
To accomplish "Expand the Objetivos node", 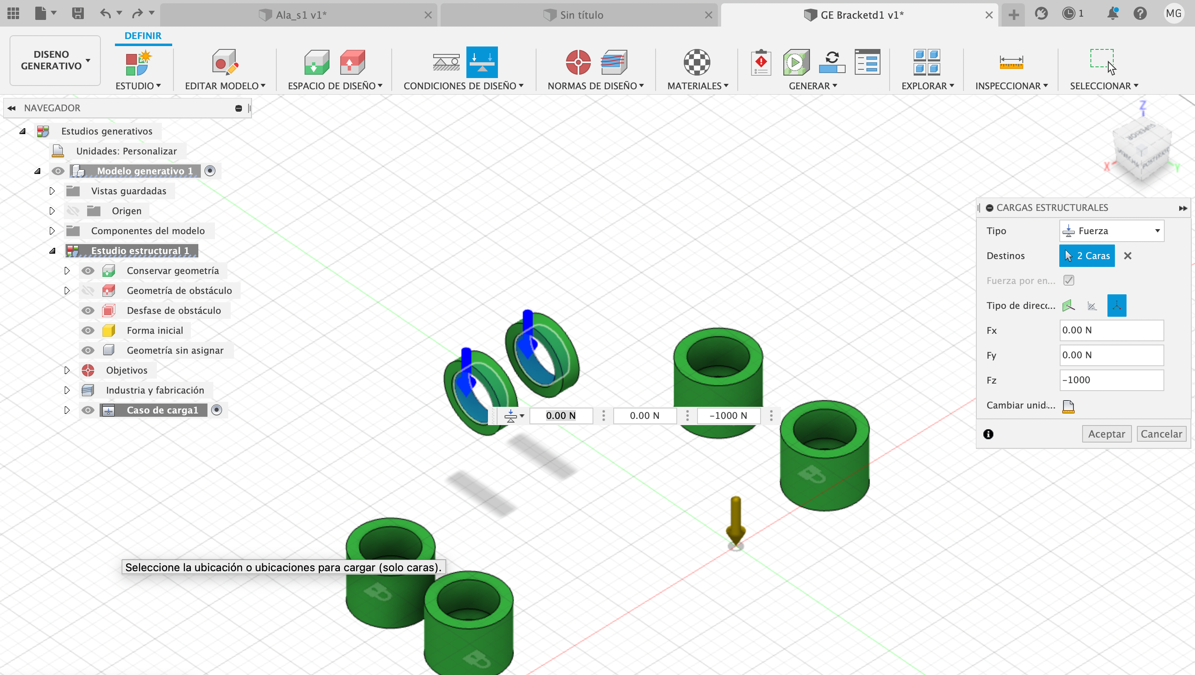I will (x=67, y=370).
